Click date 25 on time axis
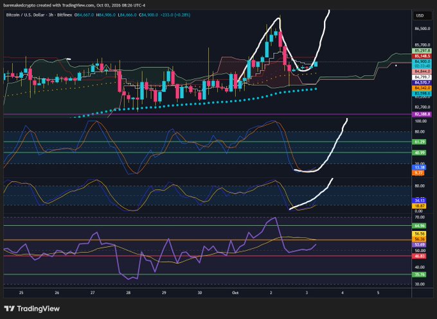This screenshot has width=437, height=319. pos(21,293)
